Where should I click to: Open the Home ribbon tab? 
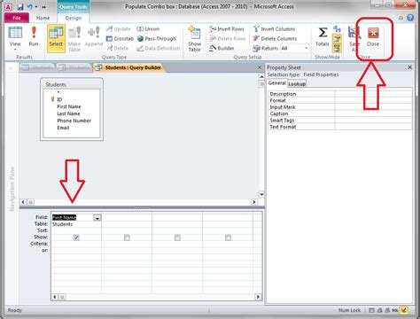coord(43,18)
